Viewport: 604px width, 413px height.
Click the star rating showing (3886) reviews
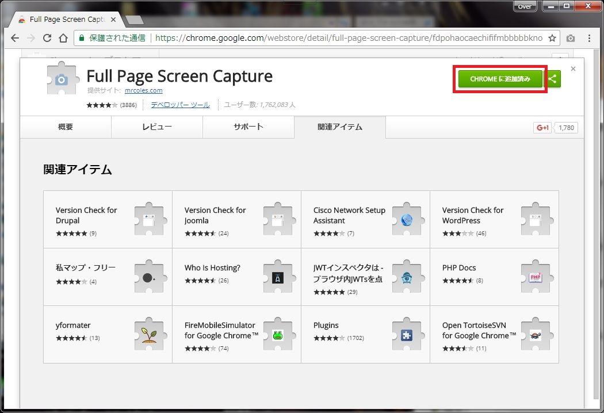112,105
